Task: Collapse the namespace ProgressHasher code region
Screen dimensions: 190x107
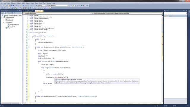Action: (x=29, y=33)
